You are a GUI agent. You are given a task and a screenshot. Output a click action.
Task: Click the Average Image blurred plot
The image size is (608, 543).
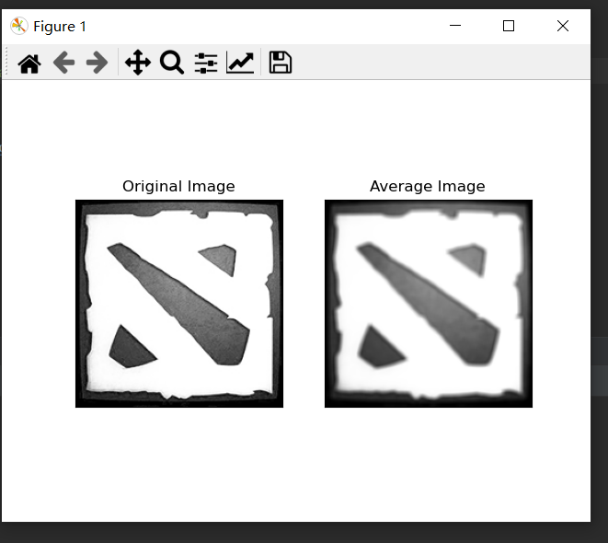click(429, 304)
